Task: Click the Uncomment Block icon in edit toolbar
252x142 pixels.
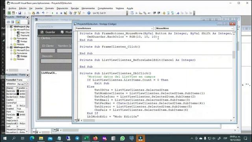Action: 172,13
